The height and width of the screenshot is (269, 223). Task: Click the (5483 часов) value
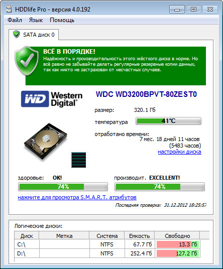tap(185, 146)
